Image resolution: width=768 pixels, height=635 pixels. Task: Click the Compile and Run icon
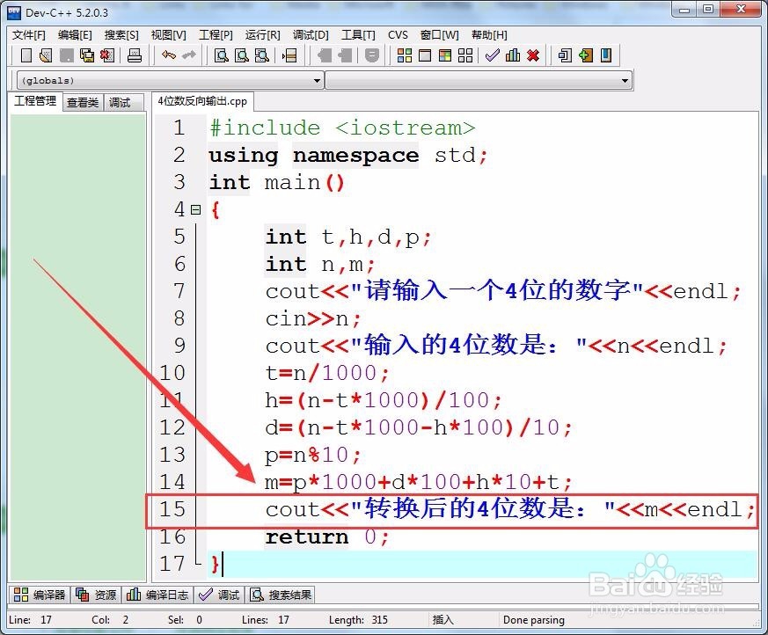coord(445,55)
